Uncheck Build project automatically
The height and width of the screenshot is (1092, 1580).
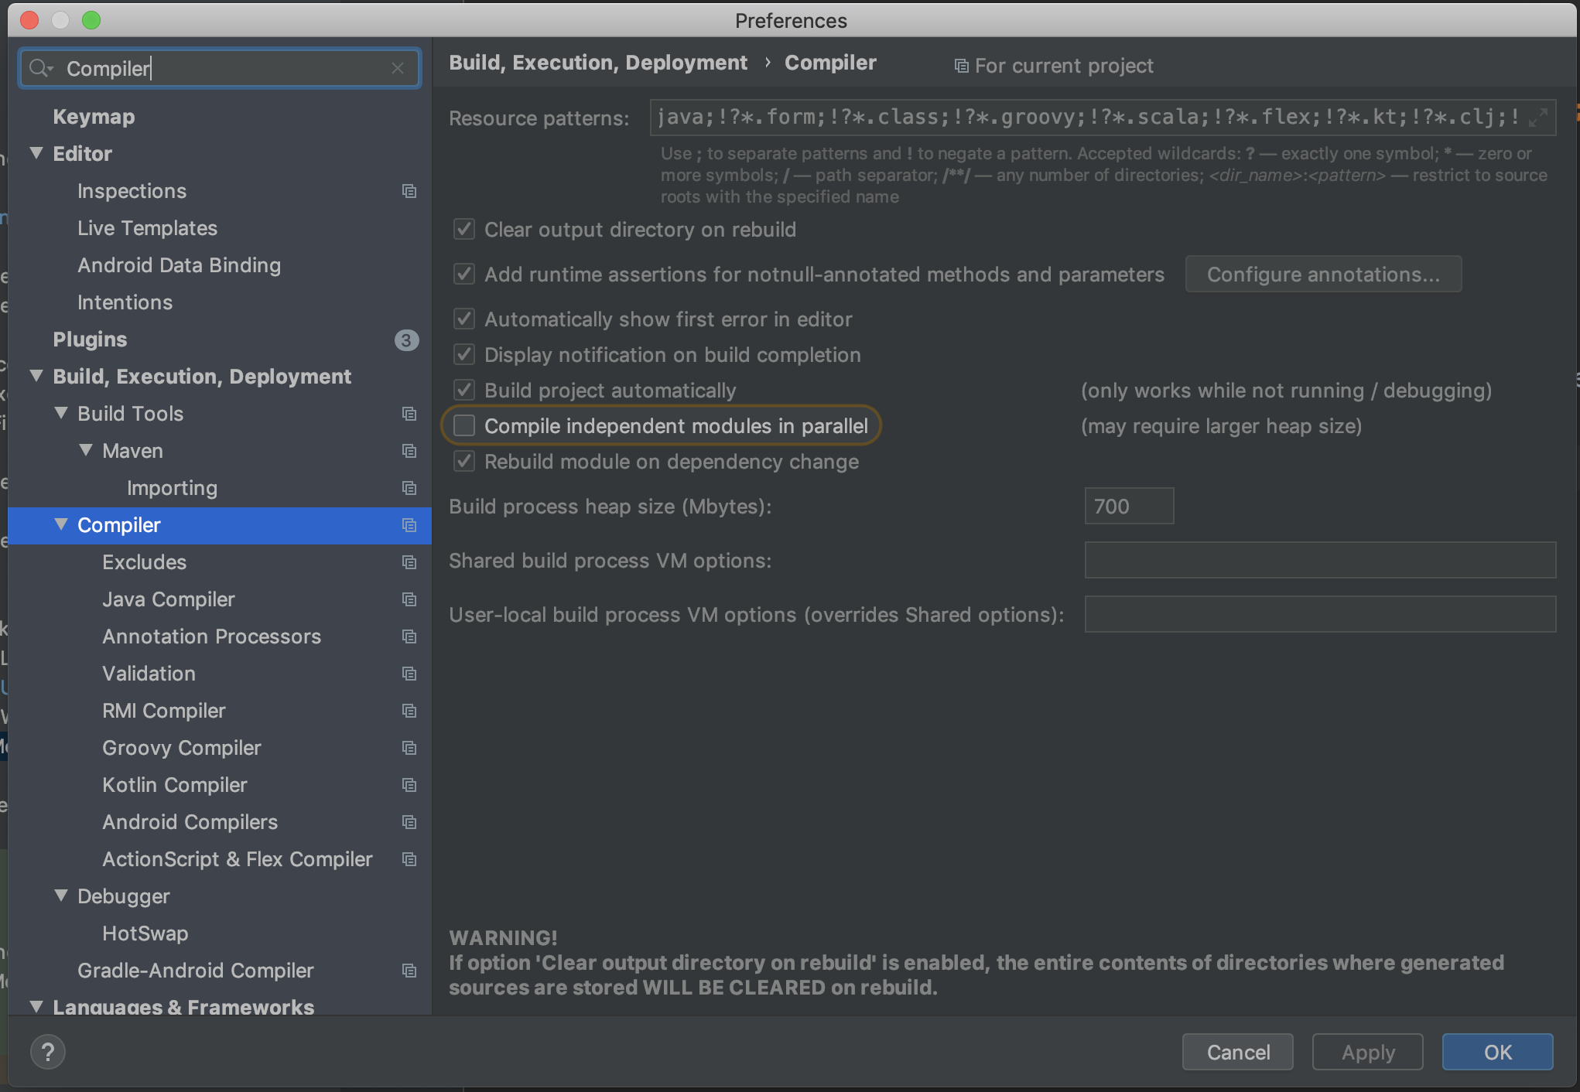464,391
